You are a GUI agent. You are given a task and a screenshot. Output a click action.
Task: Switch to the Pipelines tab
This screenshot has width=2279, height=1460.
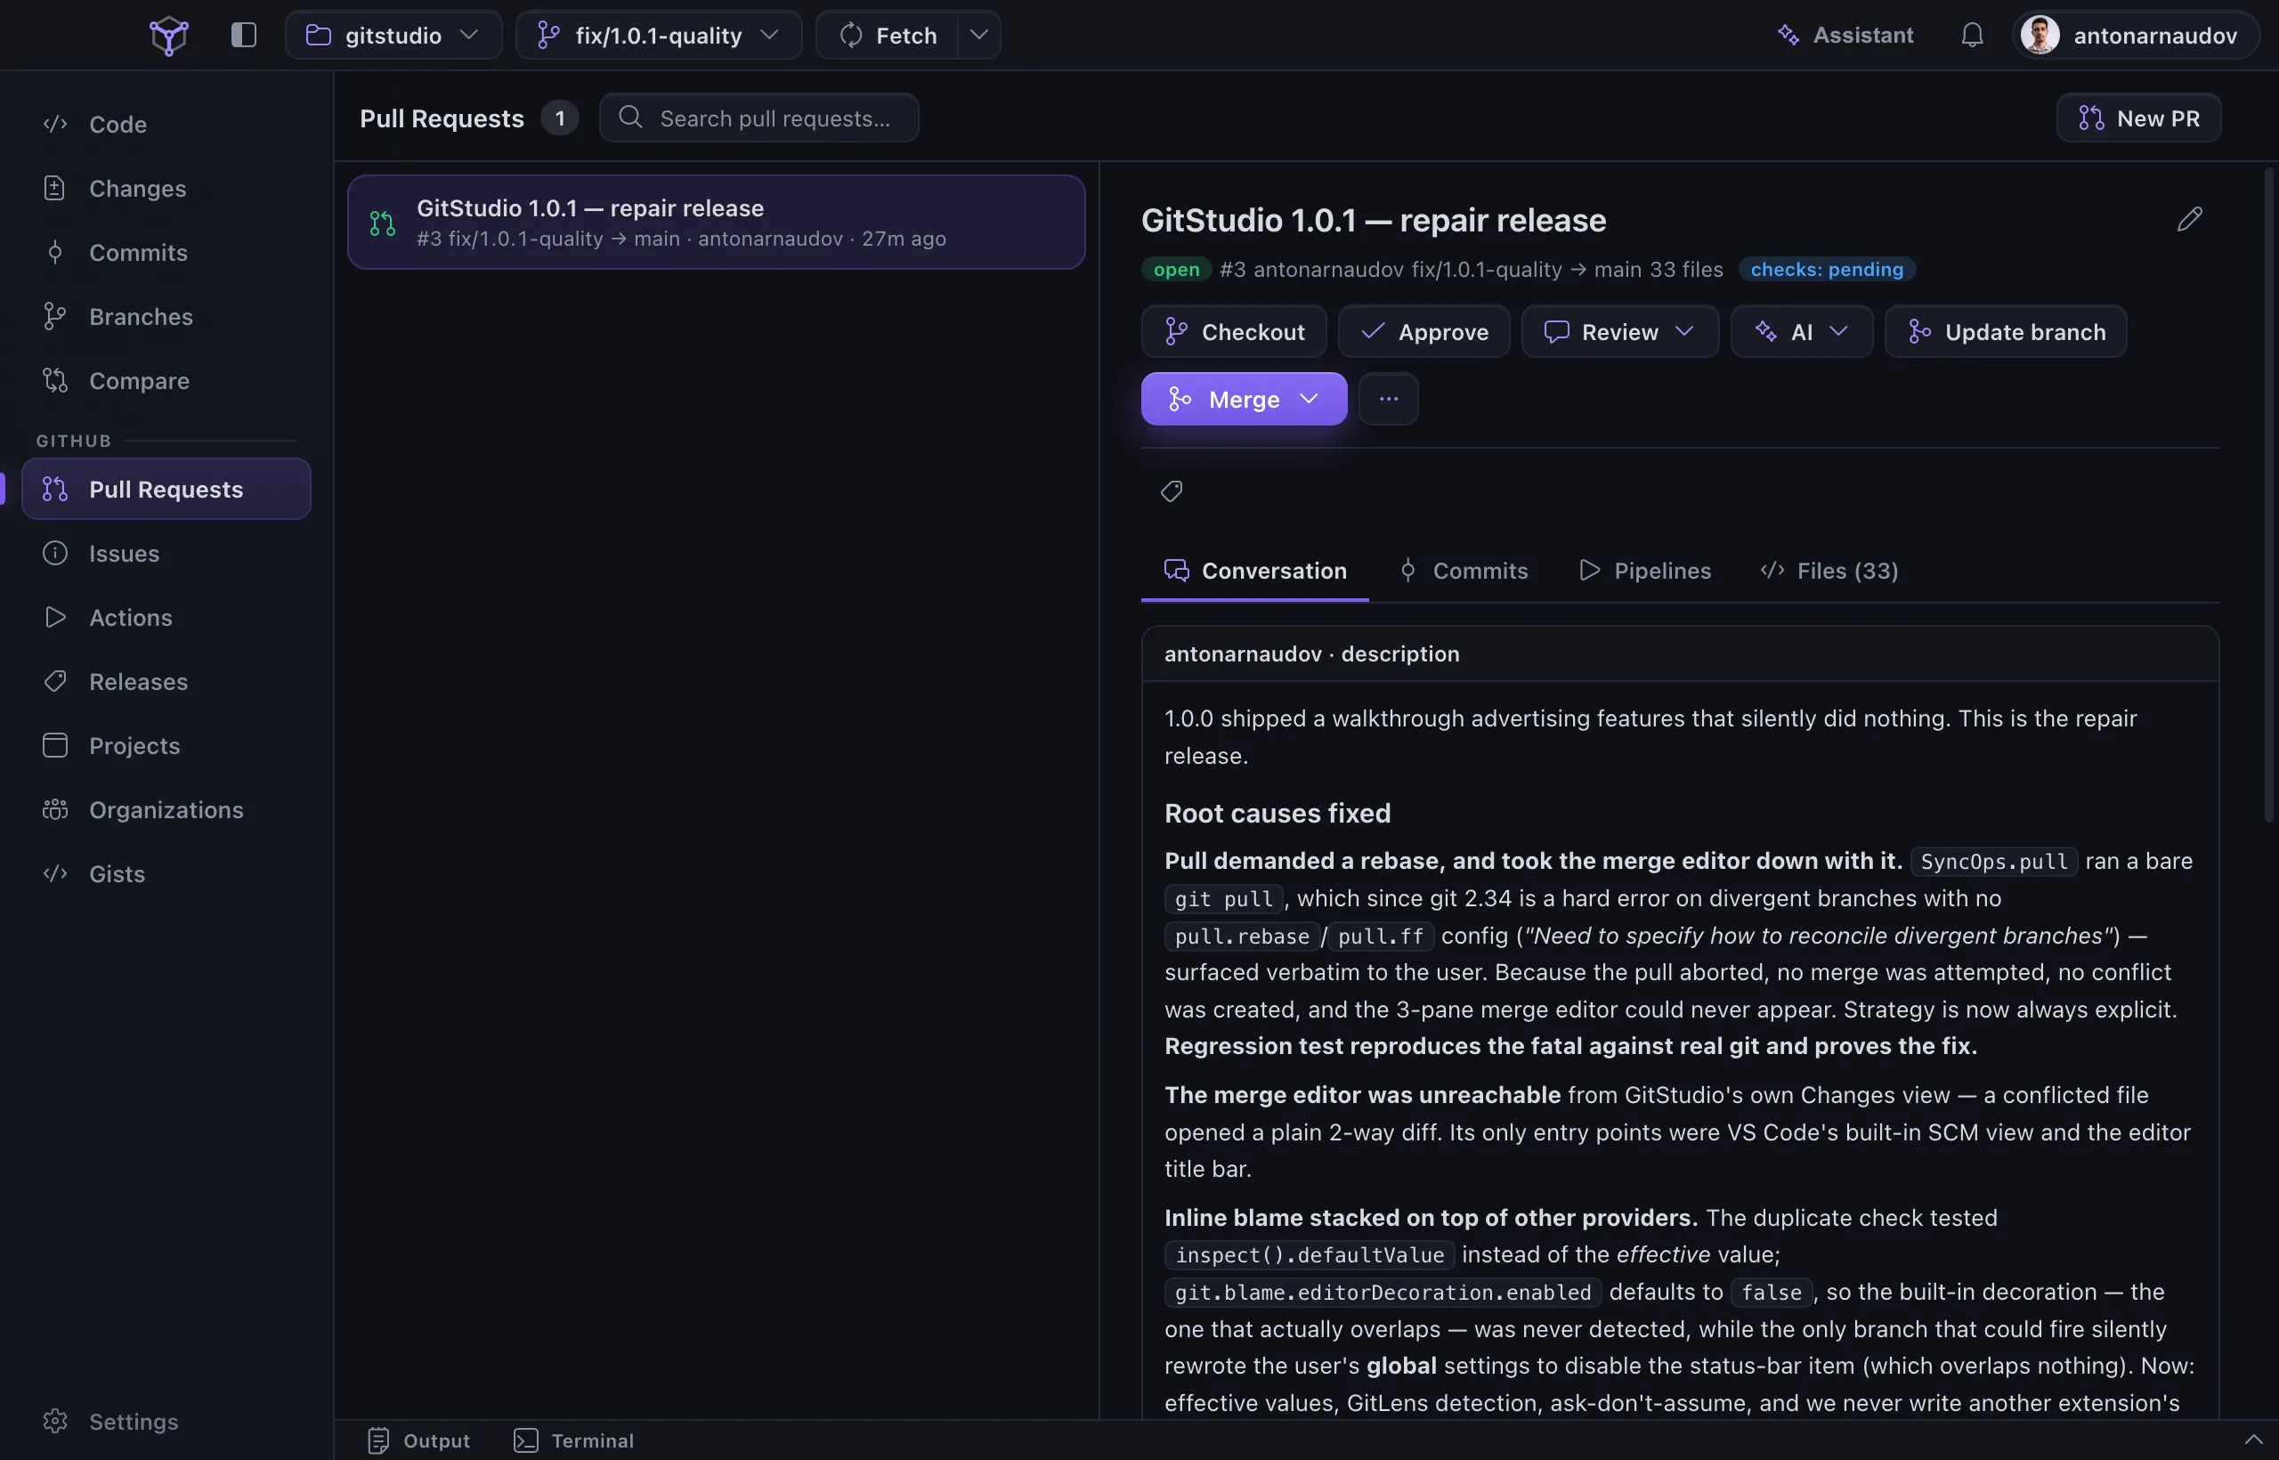click(x=1645, y=571)
